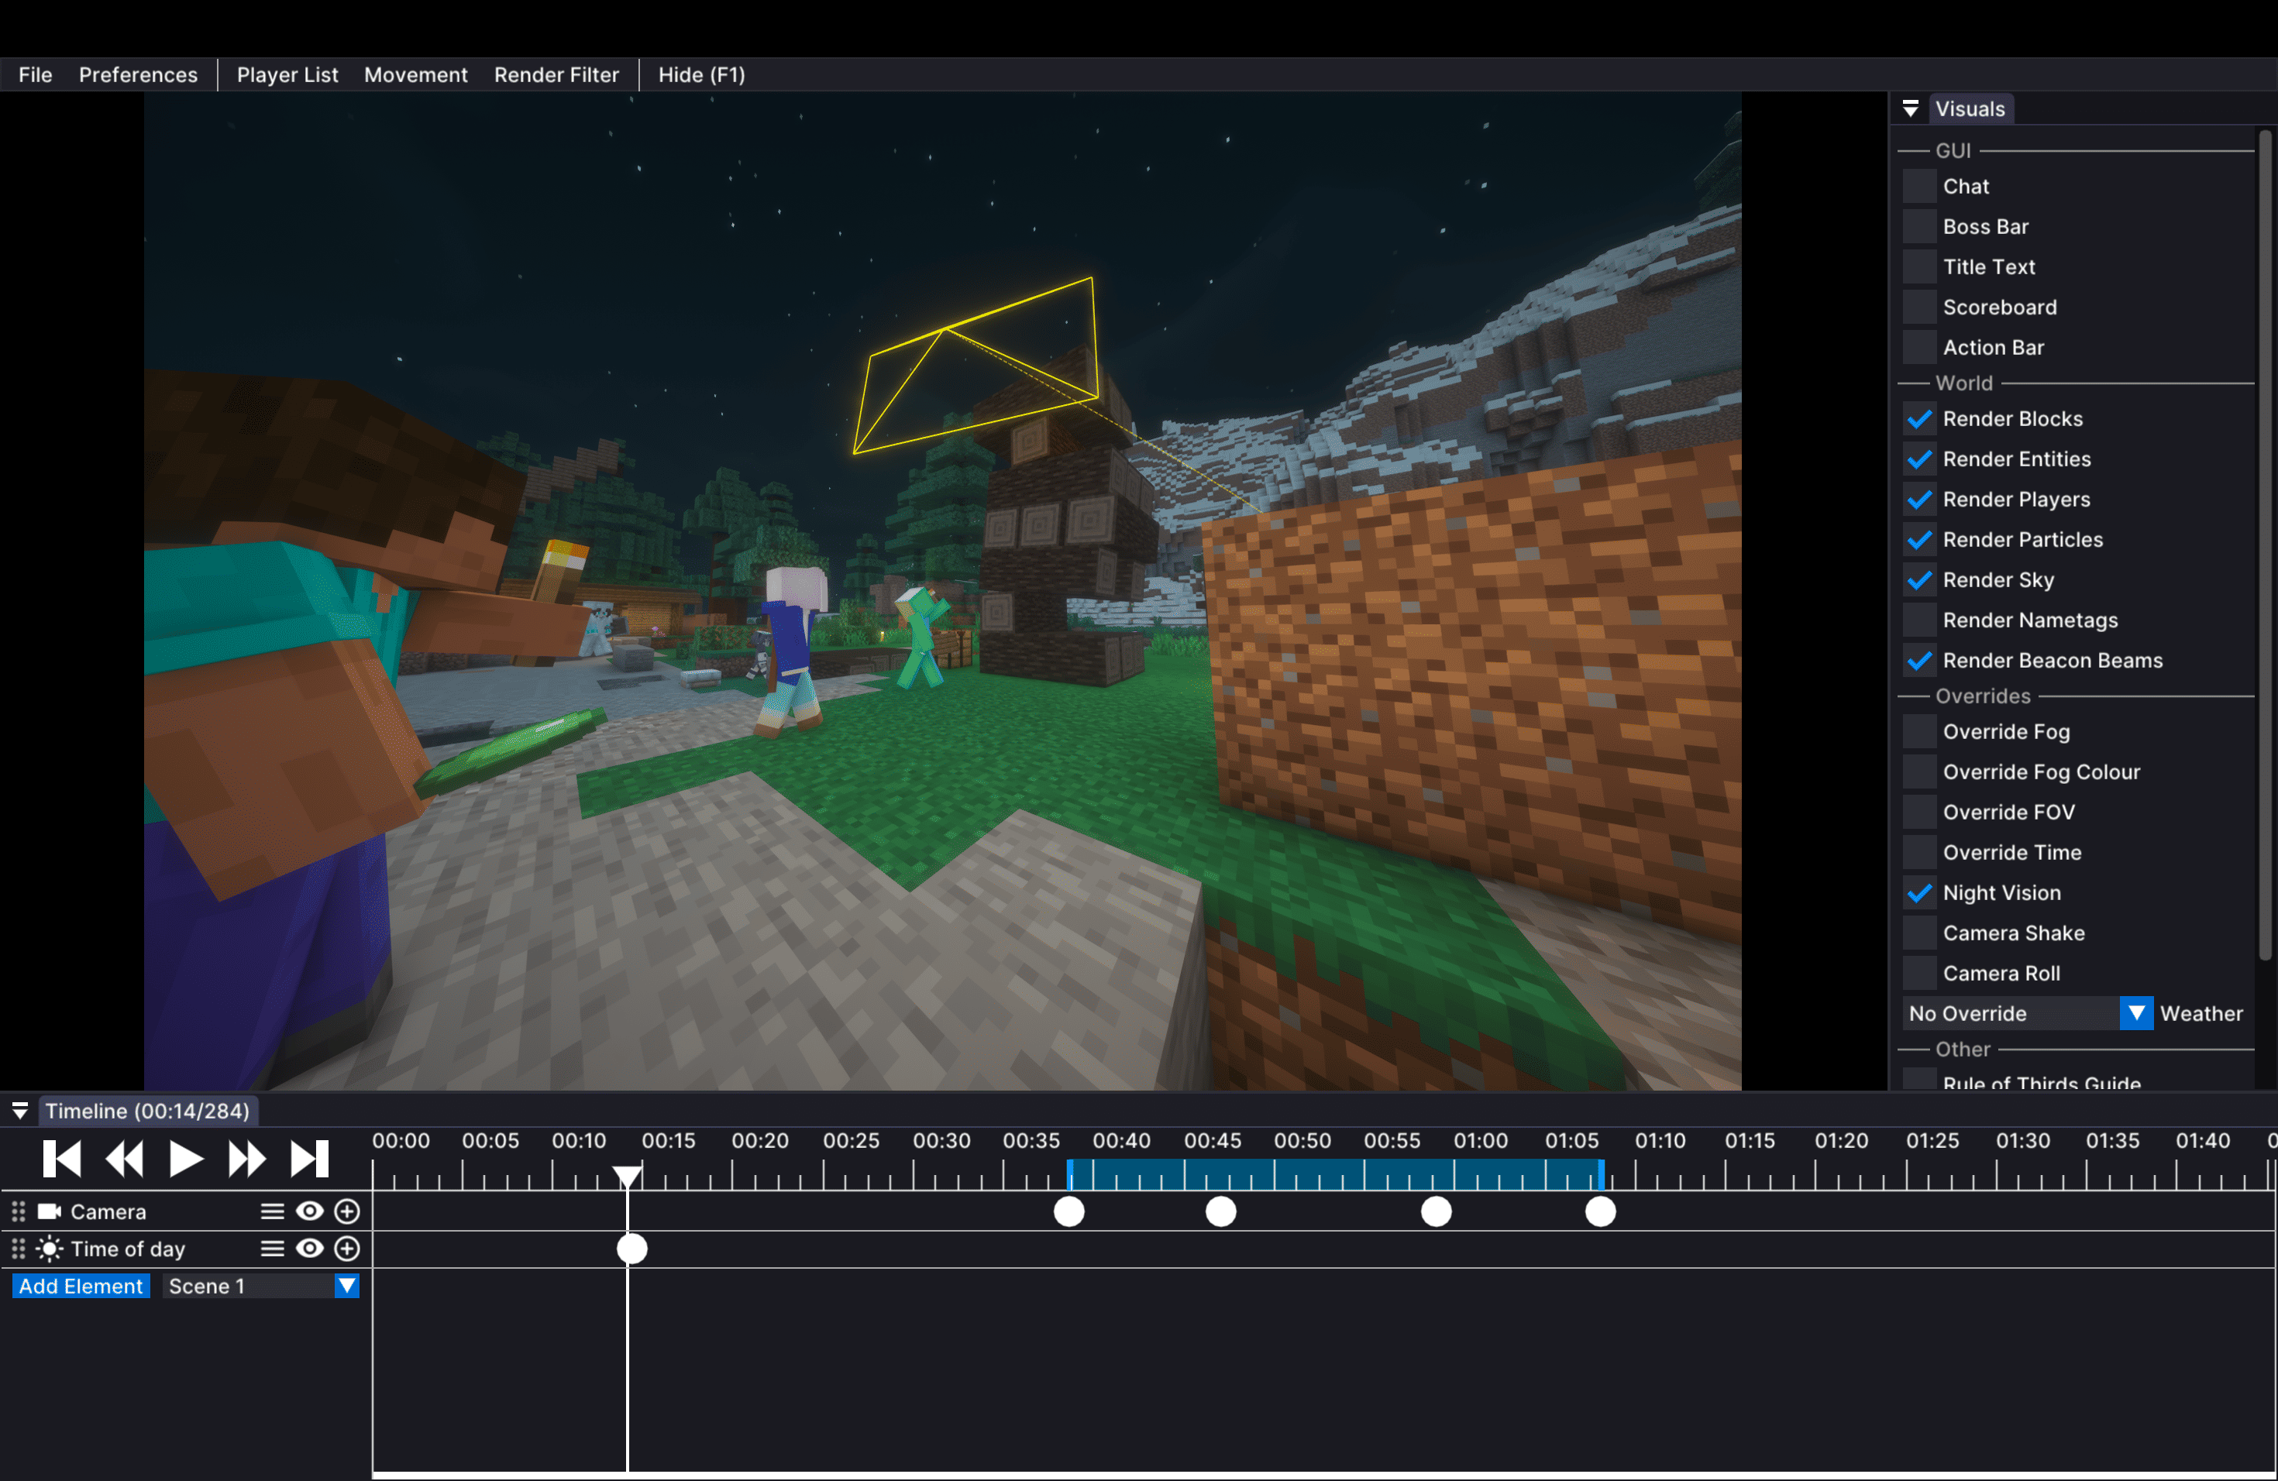
Task: Add a keyframe to the Time of day track
Action: (x=347, y=1249)
